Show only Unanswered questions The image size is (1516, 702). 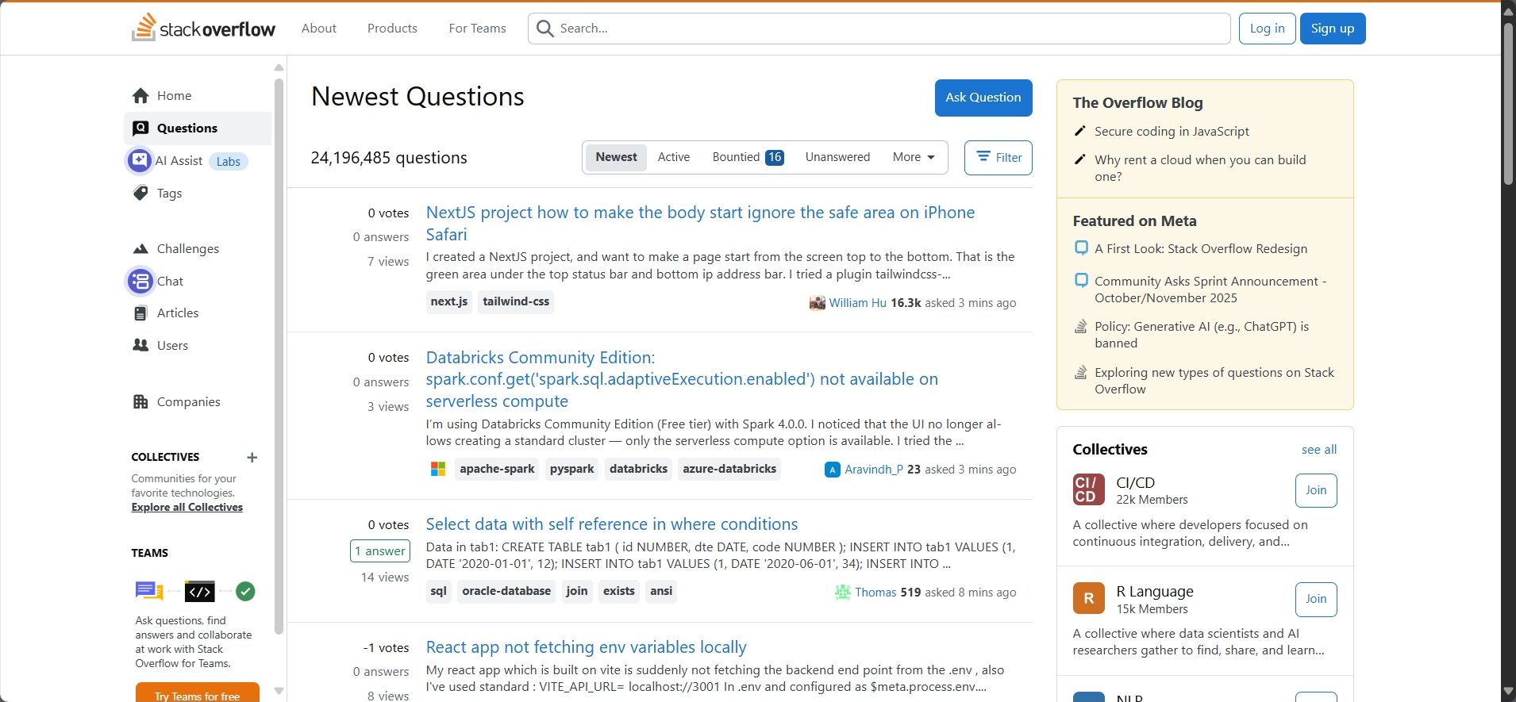pyautogui.click(x=837, y=157)
